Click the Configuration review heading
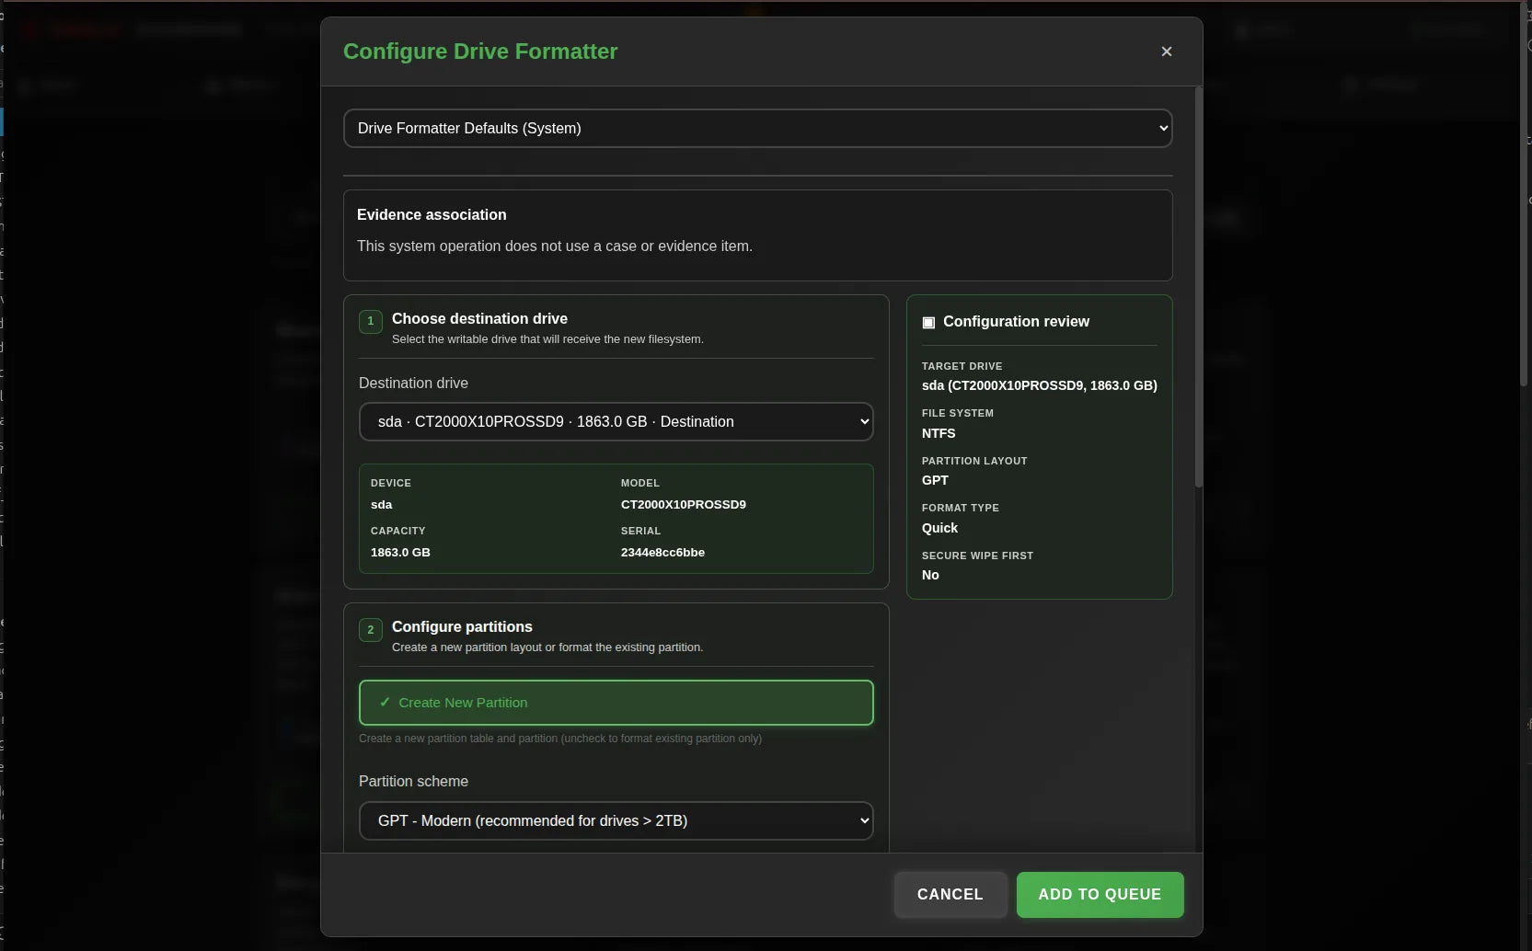 pyautogui.click(x=1016, y=322)
